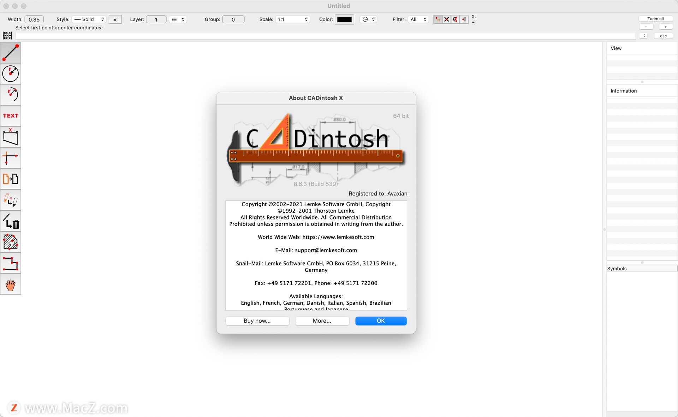Open the Style Solid dropdown
The width and height of the screenshot is (678, 417).
click(x=89, y=19)
